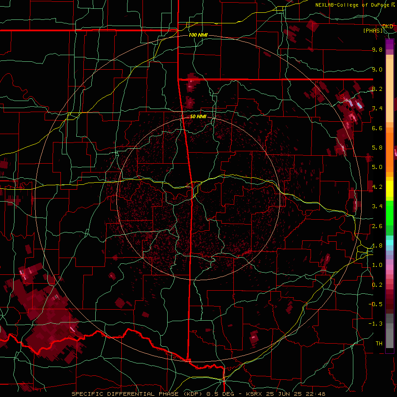Click the 1.8 scale value

click(377, 246)
